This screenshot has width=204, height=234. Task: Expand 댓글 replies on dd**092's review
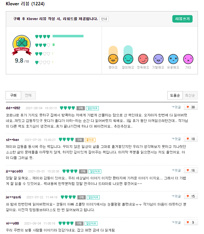click(x=176, y=107)
